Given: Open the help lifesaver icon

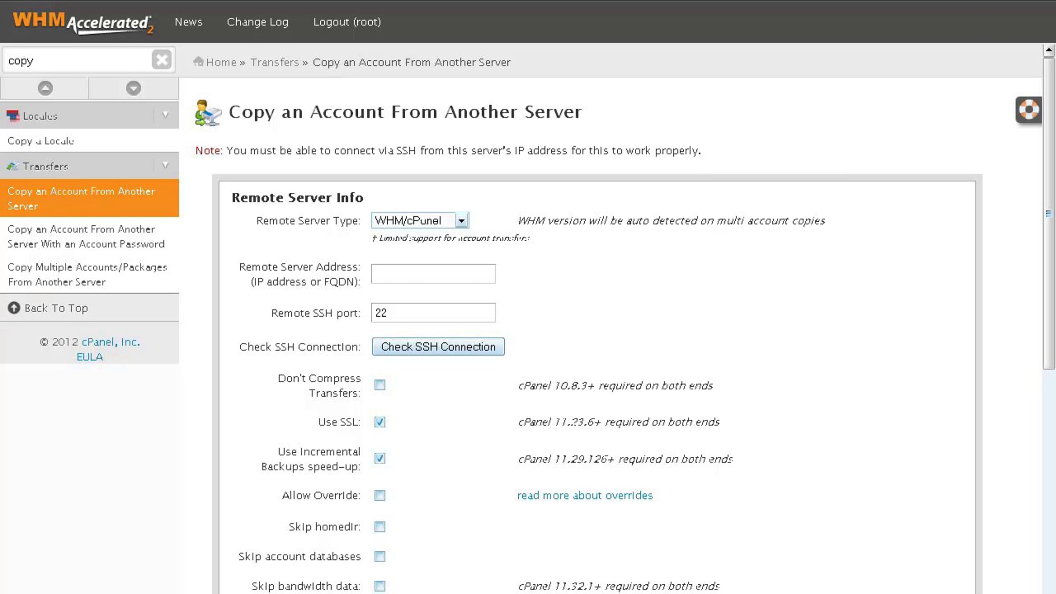Looking at the screenshot, I should click(x=1029, y=110).
